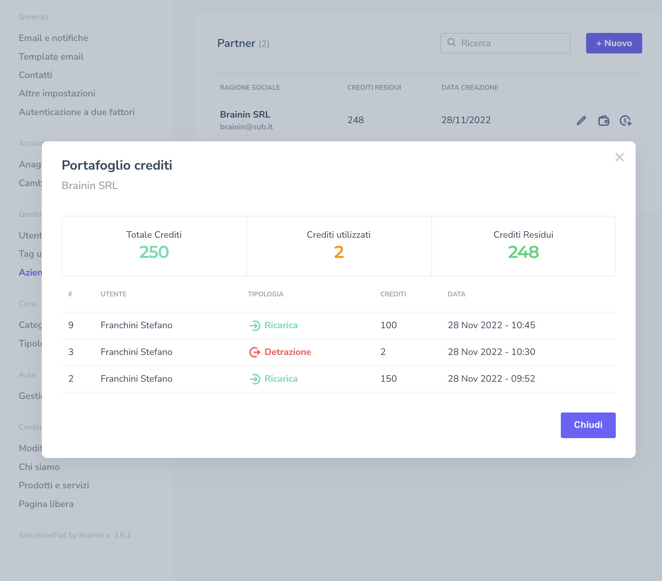Go to Template email in sidebar
Screen dimensions: 662x581
coord(51,57)
